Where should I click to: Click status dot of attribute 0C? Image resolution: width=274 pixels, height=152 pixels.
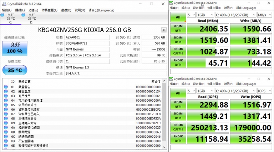point(6,137)
